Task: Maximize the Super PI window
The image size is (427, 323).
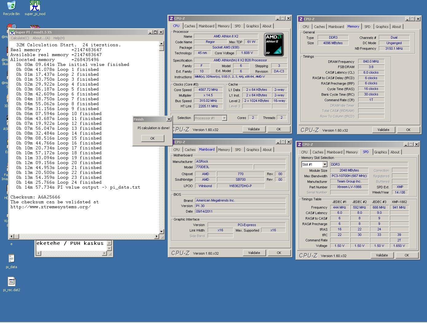Action: [x=155, y=32]
